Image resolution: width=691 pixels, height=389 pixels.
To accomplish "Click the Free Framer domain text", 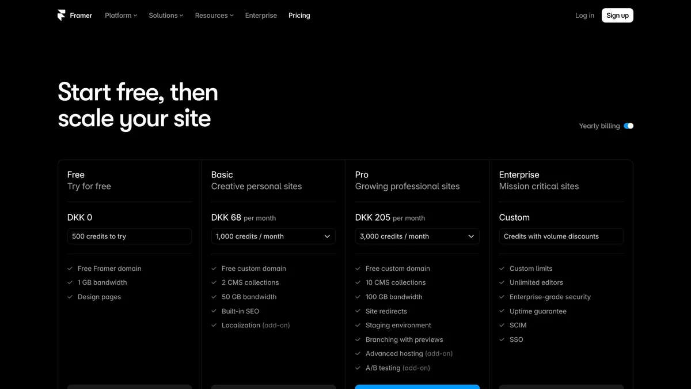I will point(109,269).
